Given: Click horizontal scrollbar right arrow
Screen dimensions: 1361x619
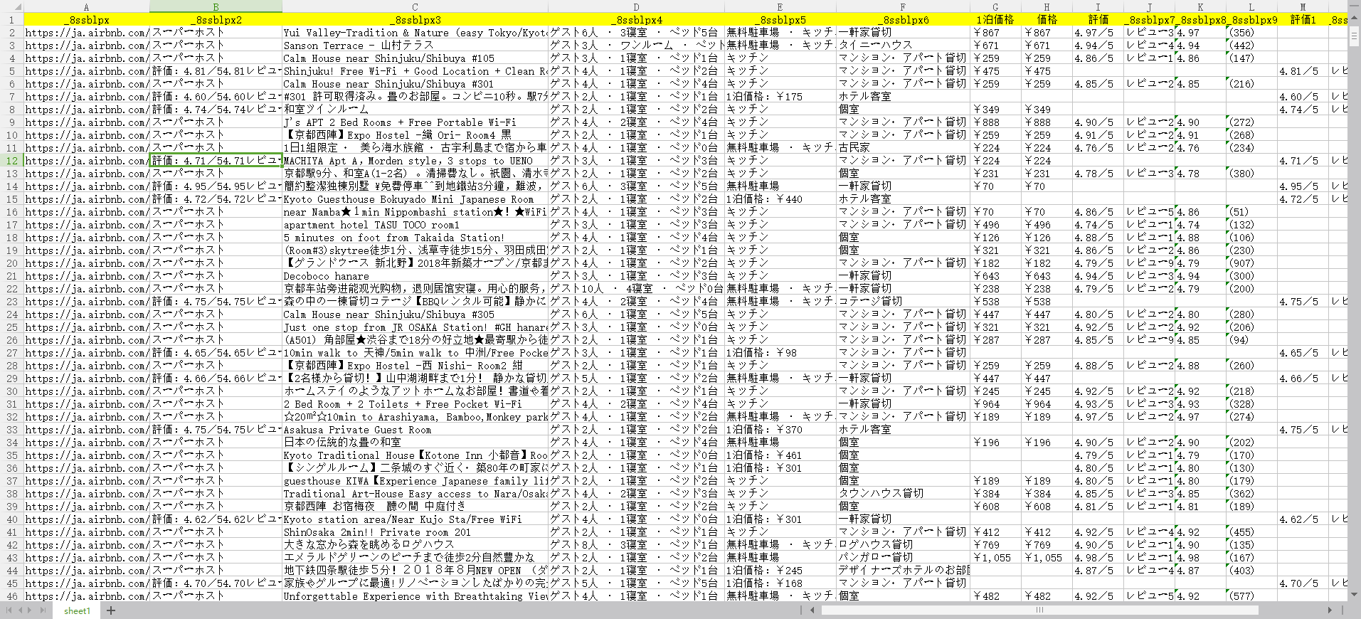Looking at the screenshot, I should (x=1330, y=610).
